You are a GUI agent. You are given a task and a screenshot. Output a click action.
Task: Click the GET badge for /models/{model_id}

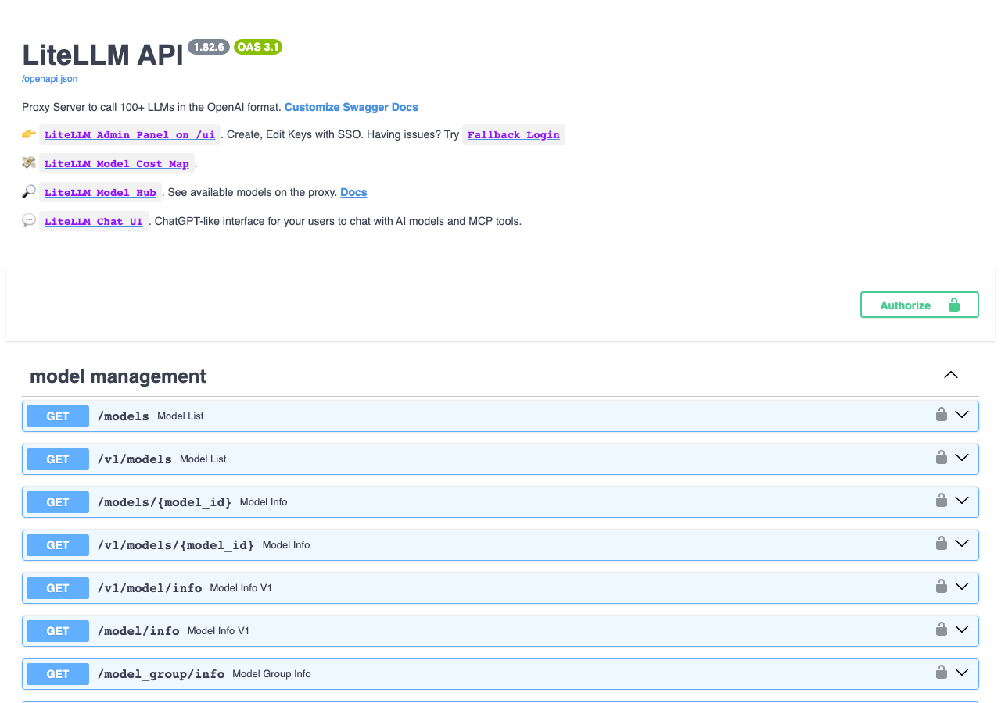(58, 502)
